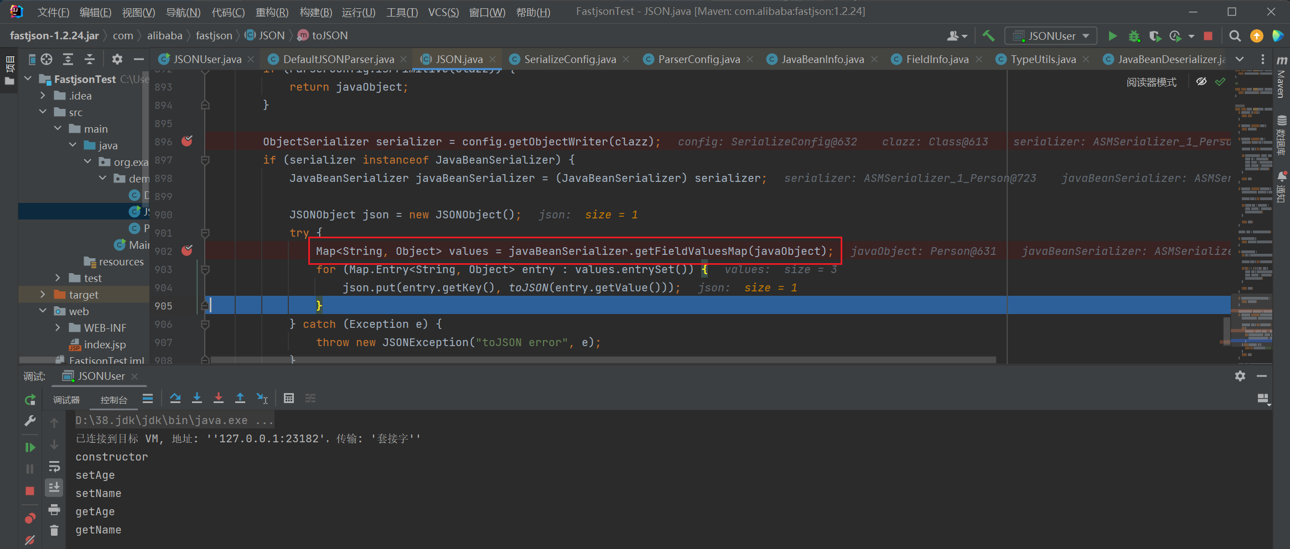Click the toJSON breadcrumb

point(323,35)
